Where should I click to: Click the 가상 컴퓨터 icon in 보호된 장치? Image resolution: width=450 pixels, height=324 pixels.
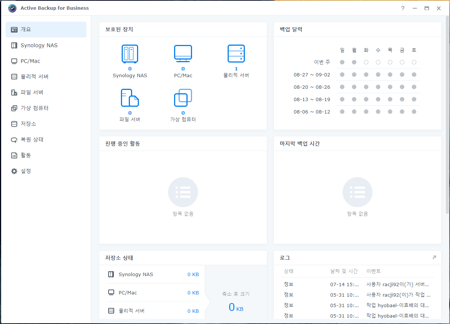[183, 98]
